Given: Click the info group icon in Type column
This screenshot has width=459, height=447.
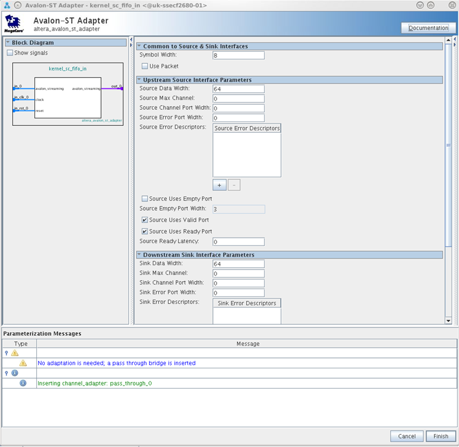Looking at the screenshot, I should [x=15, y=373].
